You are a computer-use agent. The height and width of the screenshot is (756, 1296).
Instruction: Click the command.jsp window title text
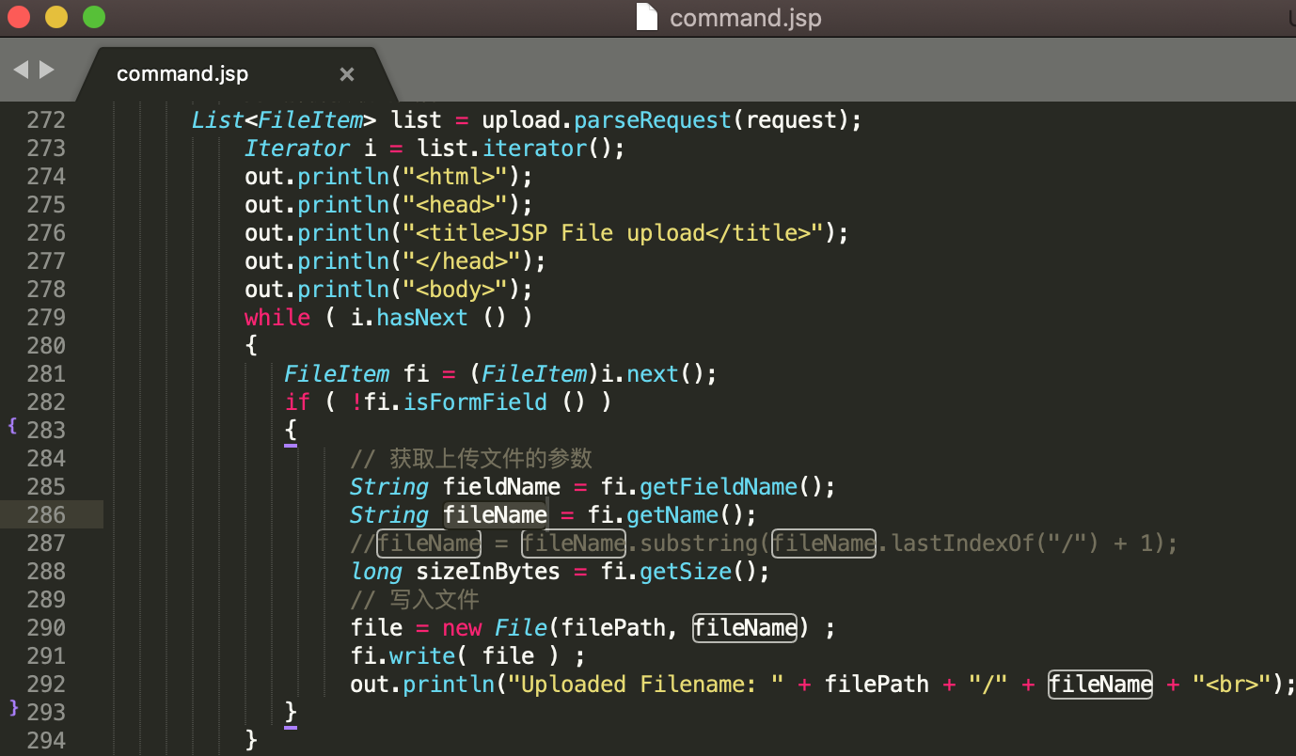pos(746,18)
